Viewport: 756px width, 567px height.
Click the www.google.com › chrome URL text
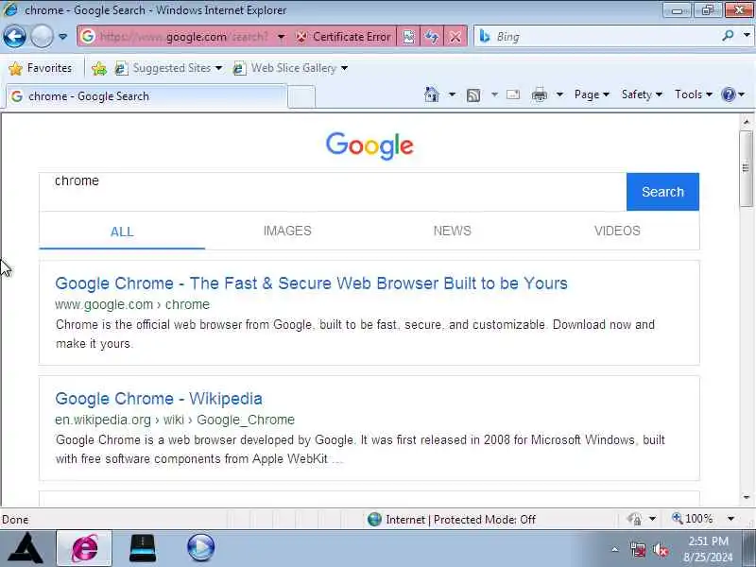pyautogui.click(x=132, y=304)
